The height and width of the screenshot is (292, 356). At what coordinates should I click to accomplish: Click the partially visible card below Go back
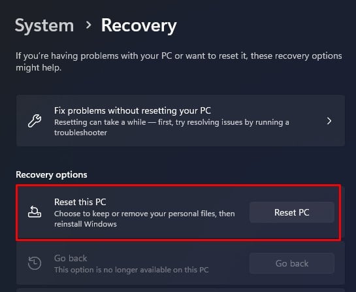pyautogui.click(x=180, y=290)
